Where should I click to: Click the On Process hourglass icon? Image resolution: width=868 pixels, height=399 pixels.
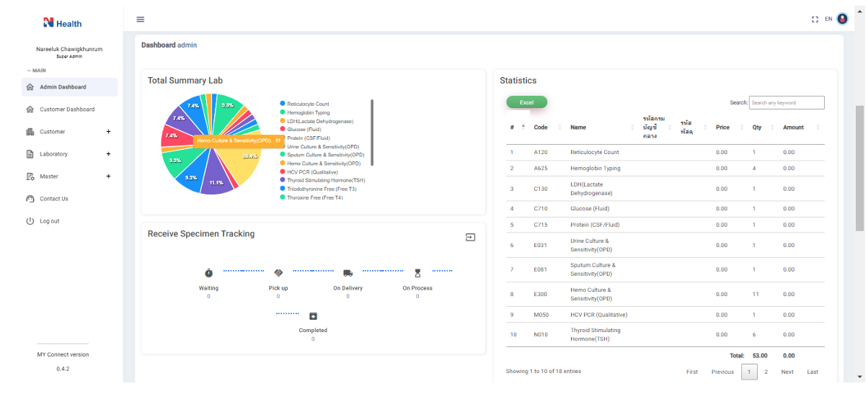417,273
